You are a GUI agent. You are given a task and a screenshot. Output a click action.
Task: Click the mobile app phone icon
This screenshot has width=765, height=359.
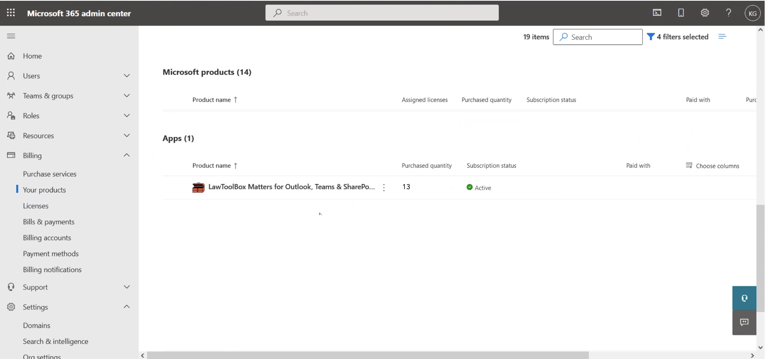tap(681, 13)
